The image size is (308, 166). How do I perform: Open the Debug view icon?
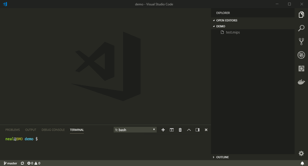[x=301, y=55]
